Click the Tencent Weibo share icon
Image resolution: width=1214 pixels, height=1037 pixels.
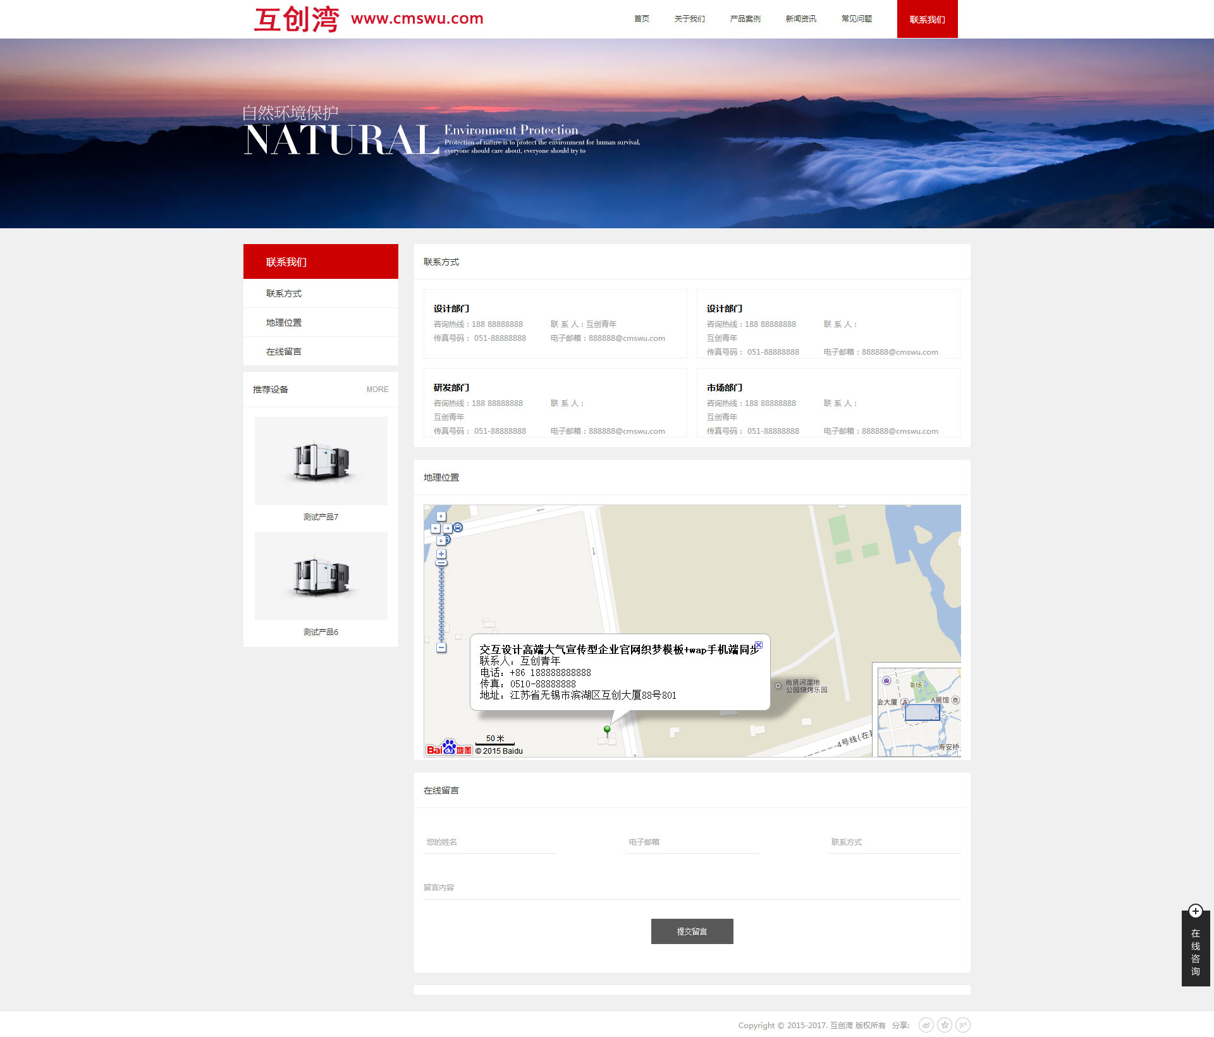pyautogui.click(x=963, y=1025)
